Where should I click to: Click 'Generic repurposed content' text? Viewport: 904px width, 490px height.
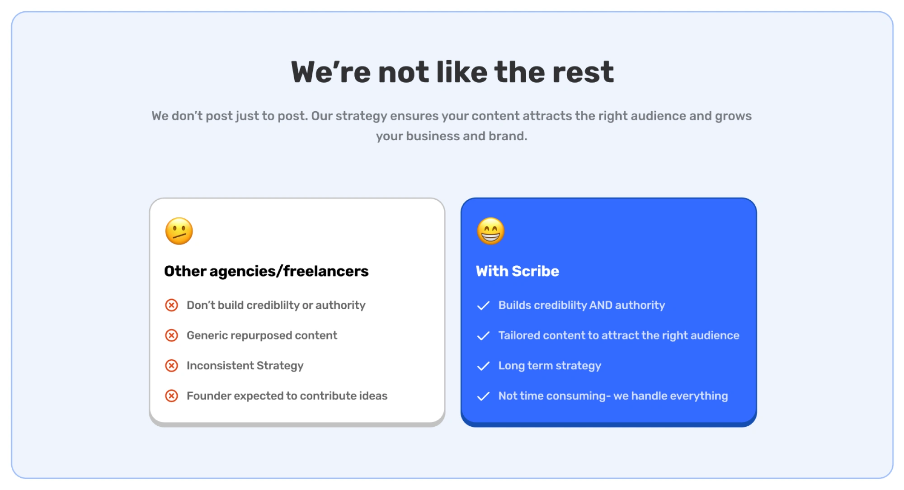click(262, 335)
